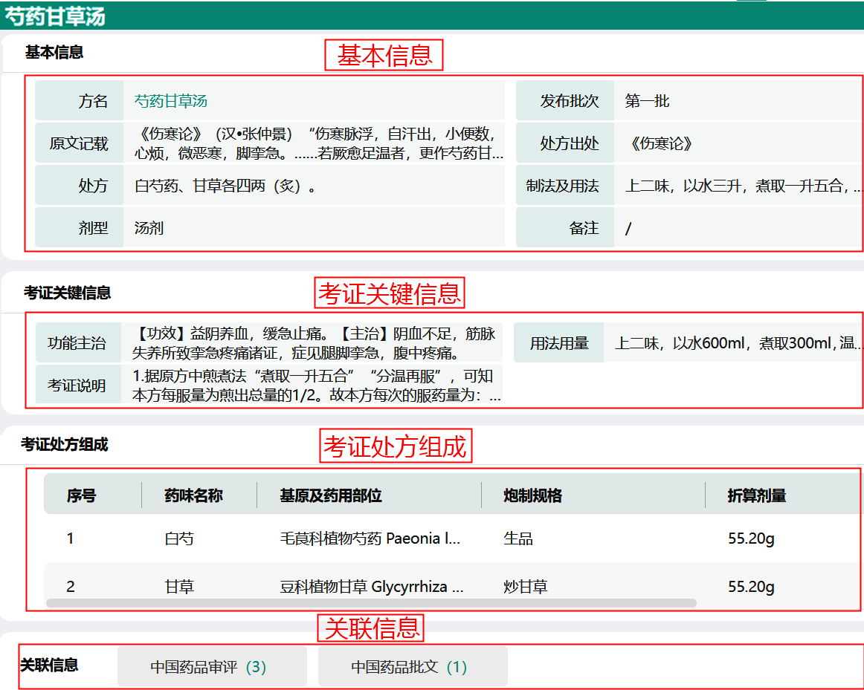Screen dimensions: 864x690
Task: Click the 折算剂量 column header
Action: click(757, 495)
